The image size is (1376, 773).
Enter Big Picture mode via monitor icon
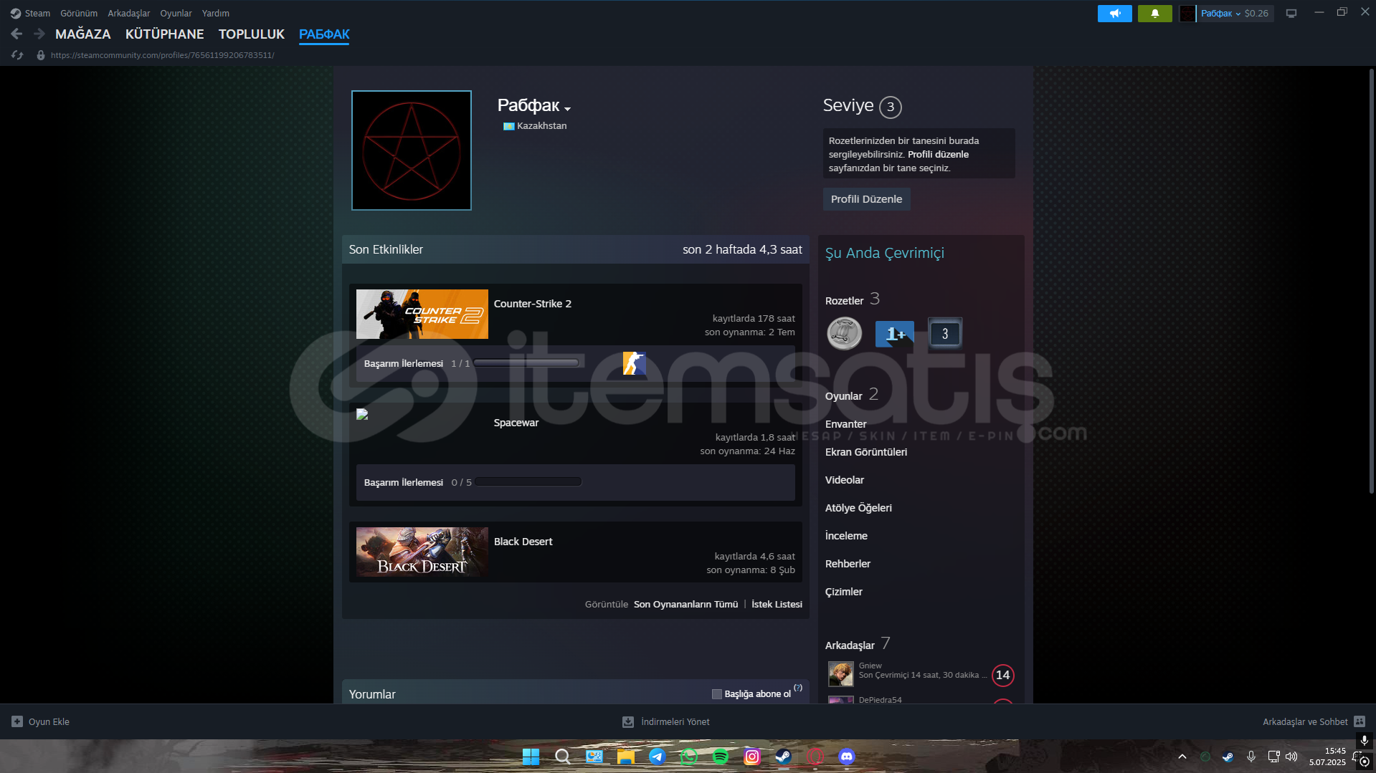point(1291,14)
